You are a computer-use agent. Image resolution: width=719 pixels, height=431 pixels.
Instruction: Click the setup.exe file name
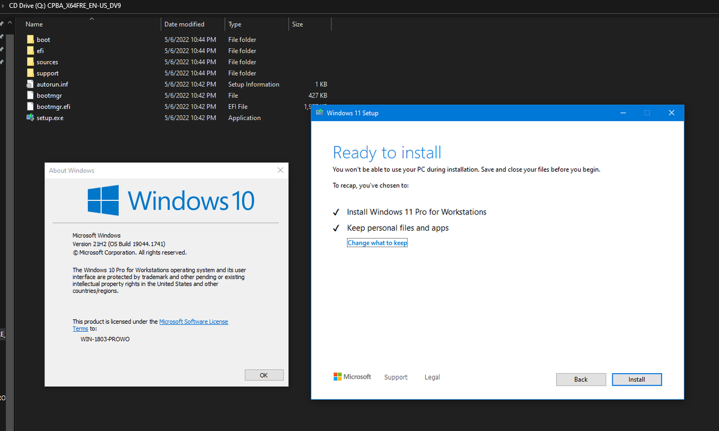coord(50,118)
